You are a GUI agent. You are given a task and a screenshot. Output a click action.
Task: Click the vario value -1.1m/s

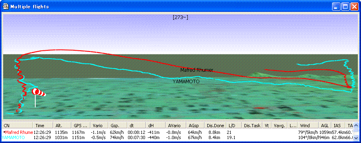(98, 132)
